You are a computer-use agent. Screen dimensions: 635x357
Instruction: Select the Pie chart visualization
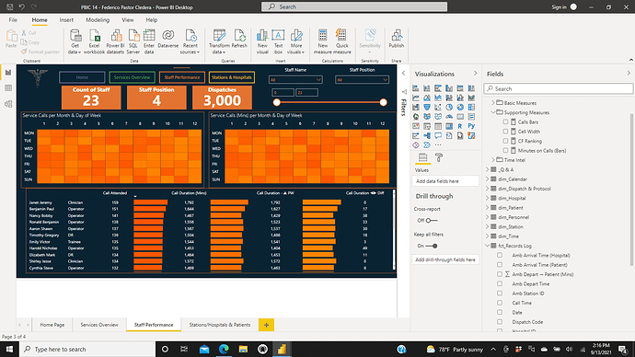pyautogui.click(x=449, y=107)
